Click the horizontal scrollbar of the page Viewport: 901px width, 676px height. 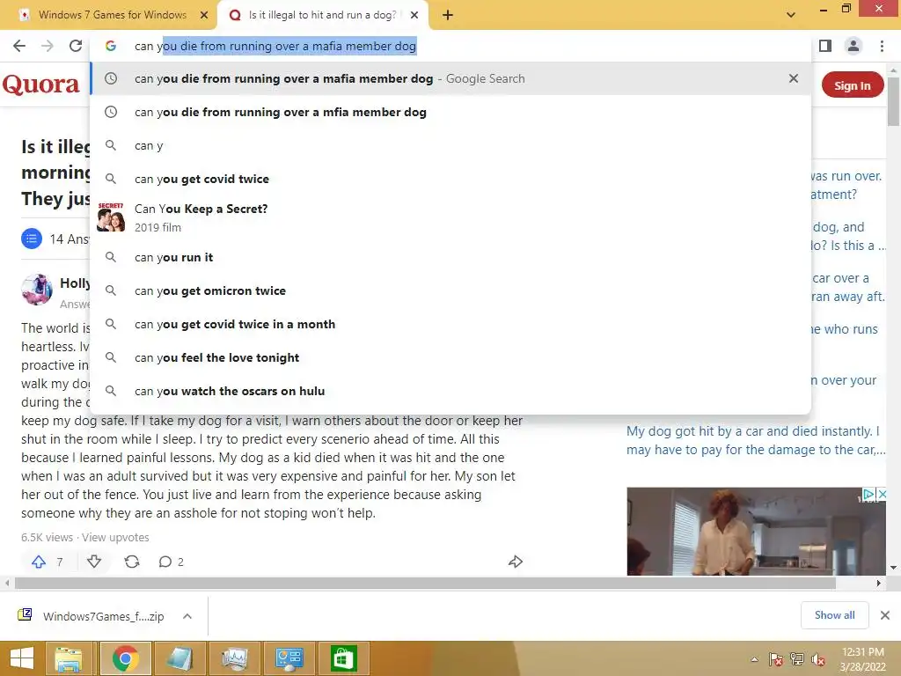425,583
